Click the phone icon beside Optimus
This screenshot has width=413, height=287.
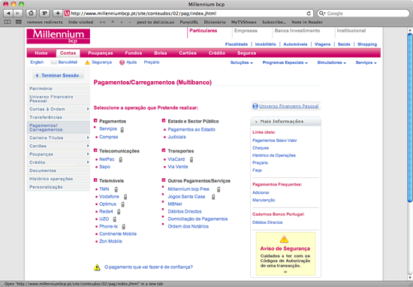pyautogui.click(x=122, y=204)
